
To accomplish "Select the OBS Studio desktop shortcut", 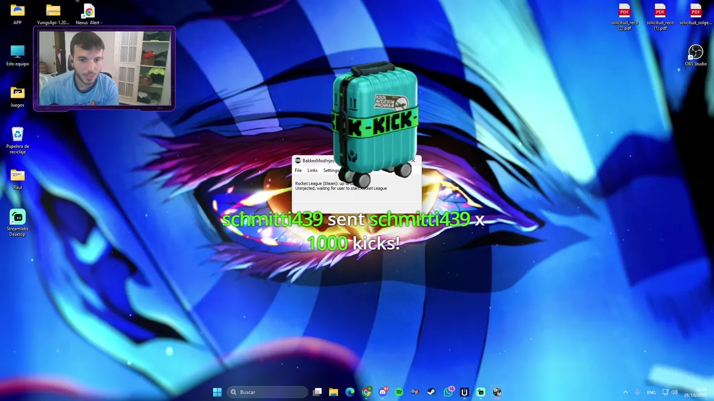I will [x=696, y=56].
